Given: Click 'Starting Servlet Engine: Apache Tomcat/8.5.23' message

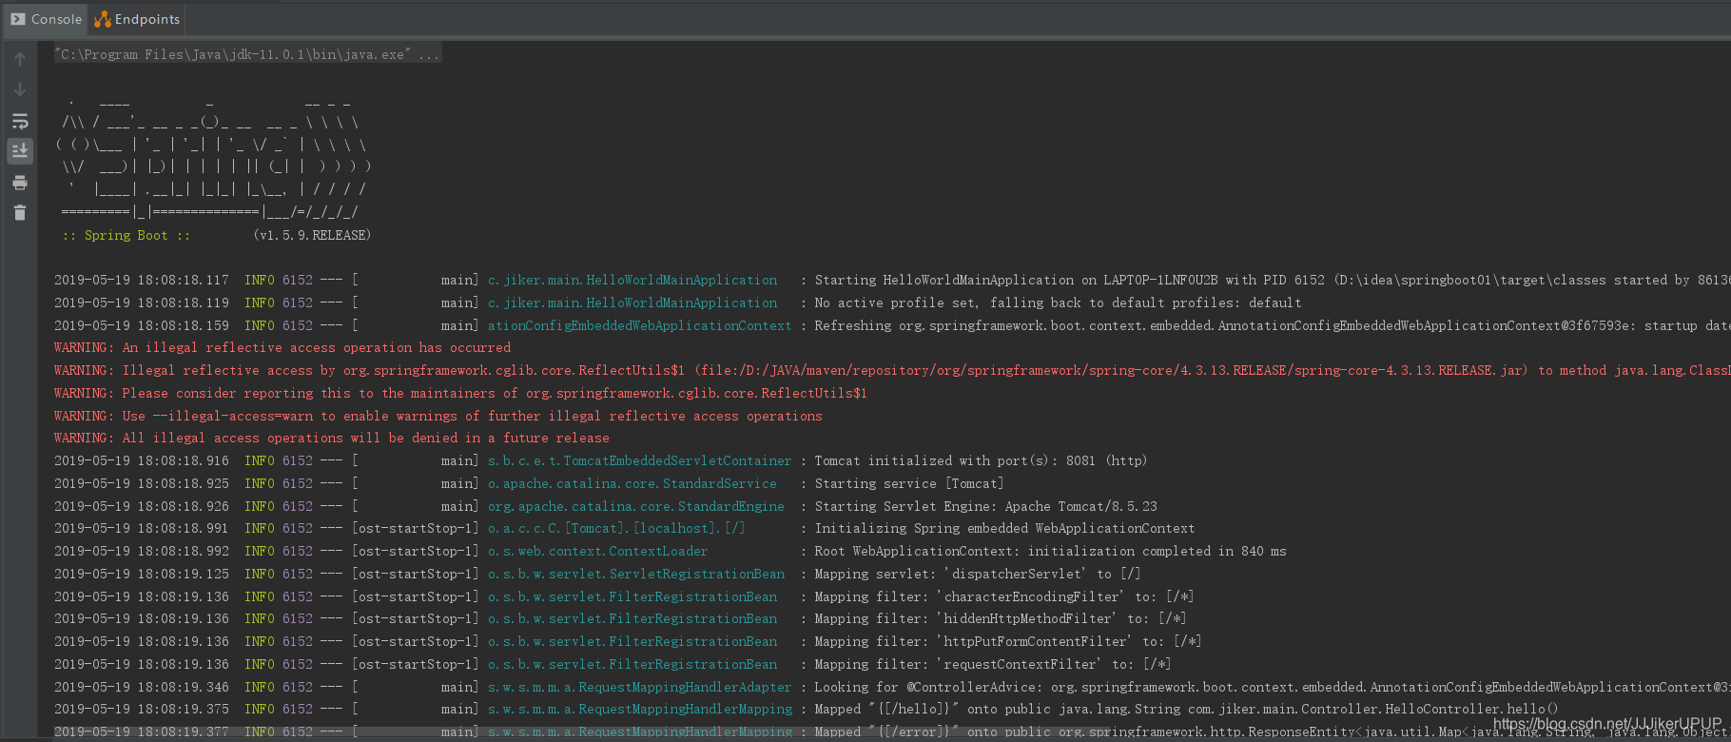Looking at the screenshot, I should (x=985, y=507).
